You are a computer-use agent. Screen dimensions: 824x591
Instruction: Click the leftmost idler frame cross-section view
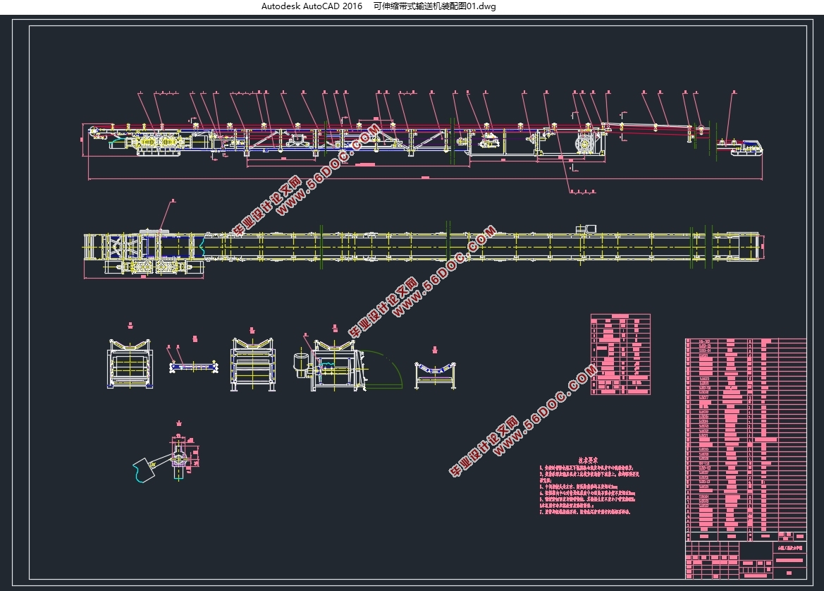130,365
